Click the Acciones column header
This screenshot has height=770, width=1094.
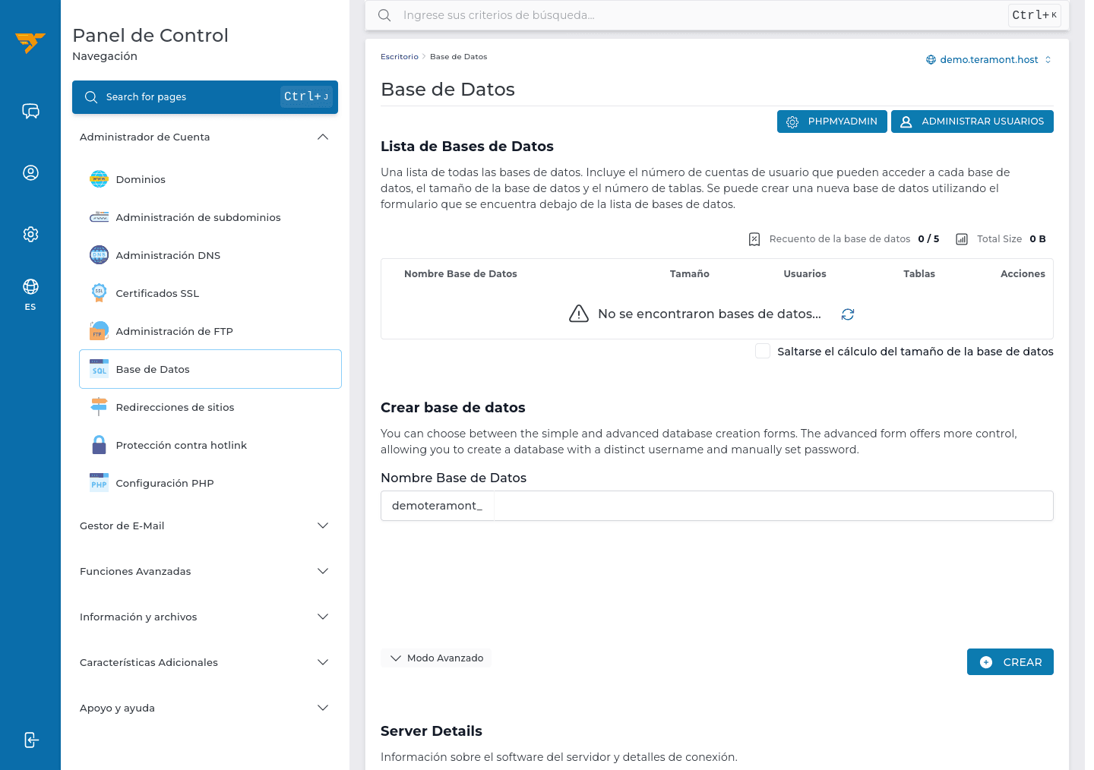tap(1023, 274)
